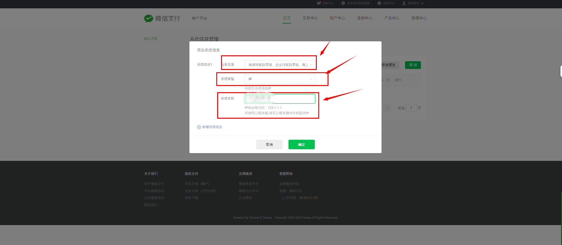Image resolution: width=562 pixels, height=245 pixels.
Task: Expand the 我的账号 dropdown arrow
Action: 422,4
